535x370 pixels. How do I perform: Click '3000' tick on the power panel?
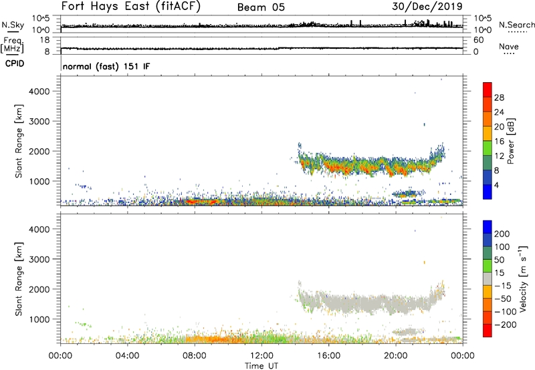tap(39, 122)
